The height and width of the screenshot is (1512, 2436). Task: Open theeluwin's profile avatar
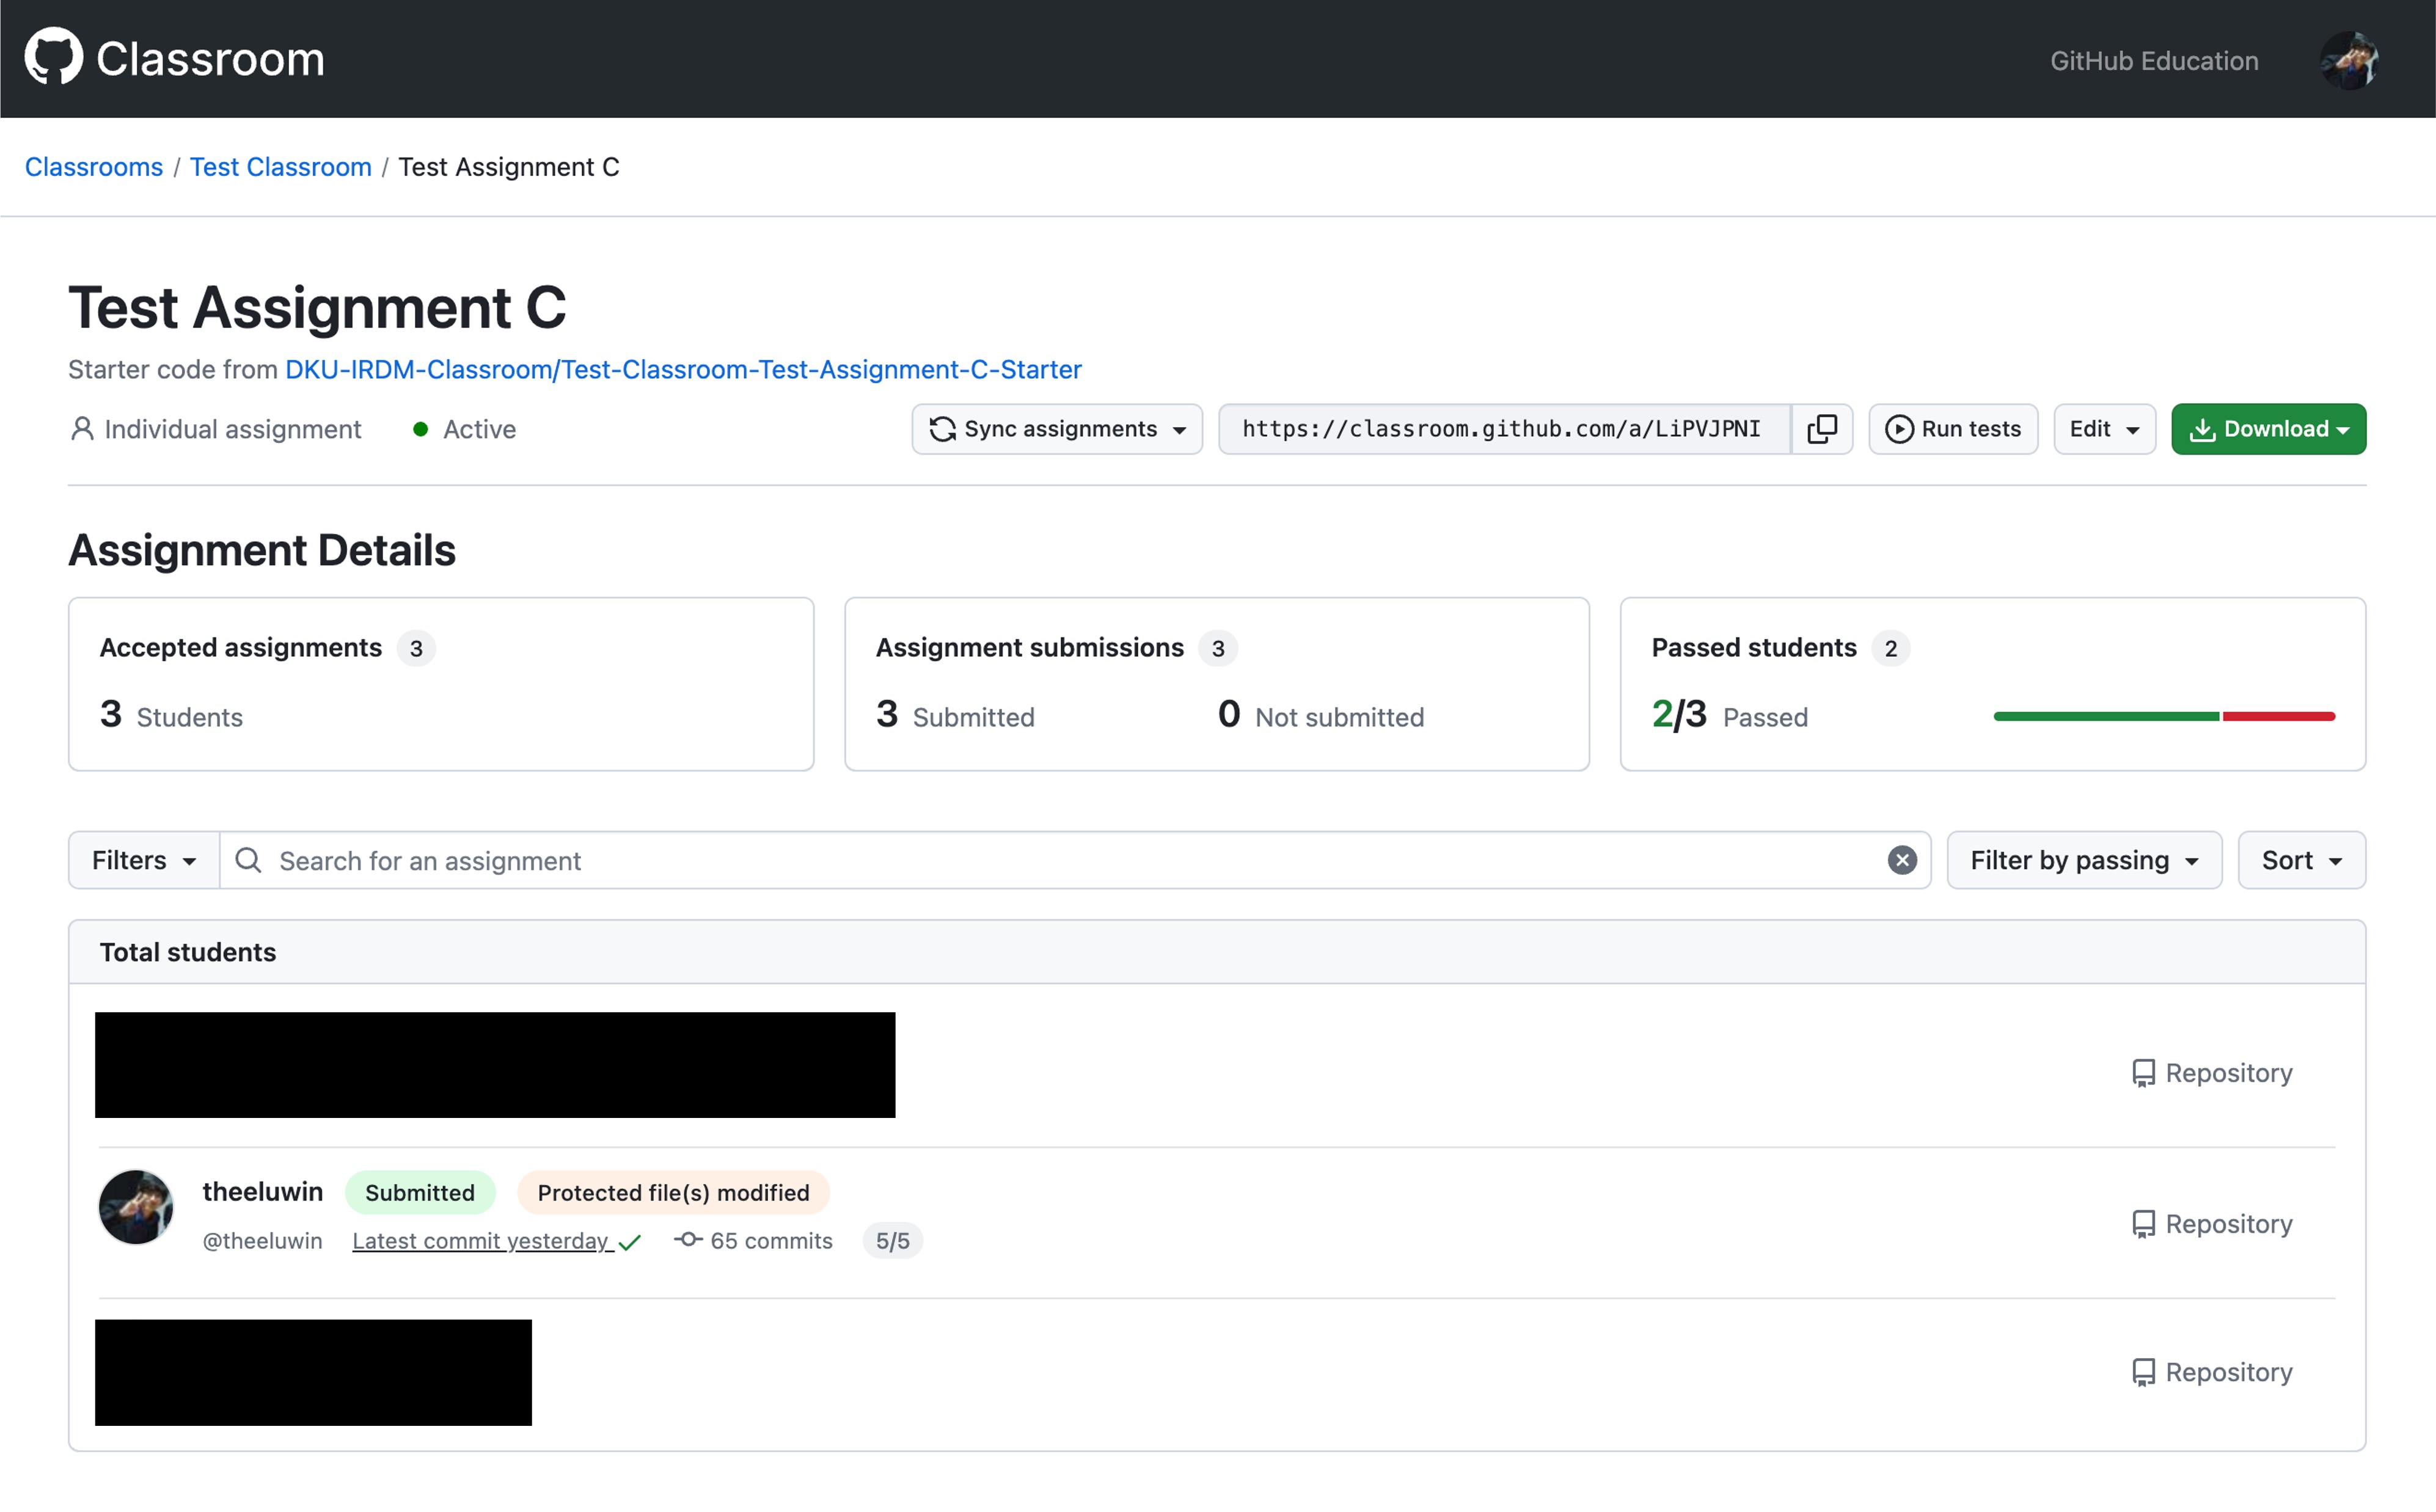[x=136, y=1207]
